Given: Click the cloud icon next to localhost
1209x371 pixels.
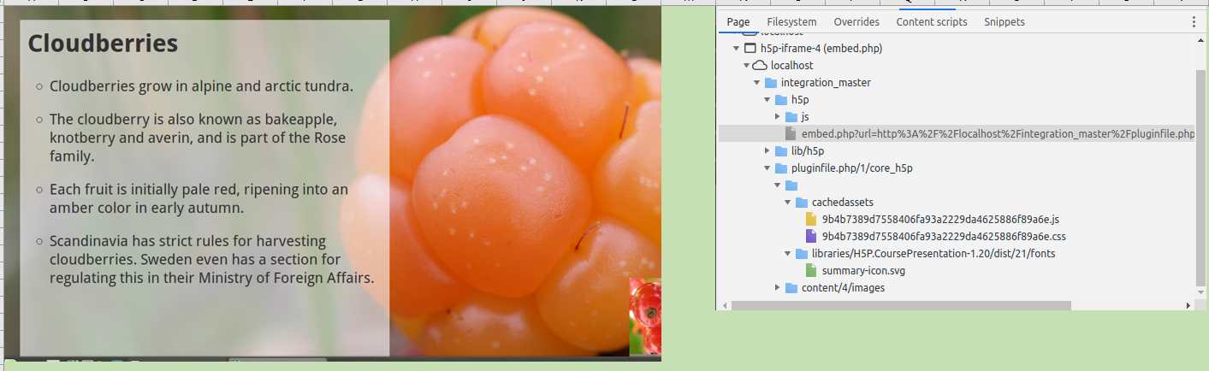Looking at the screenshot, I should pyautogui.click(x=760, y=66).
